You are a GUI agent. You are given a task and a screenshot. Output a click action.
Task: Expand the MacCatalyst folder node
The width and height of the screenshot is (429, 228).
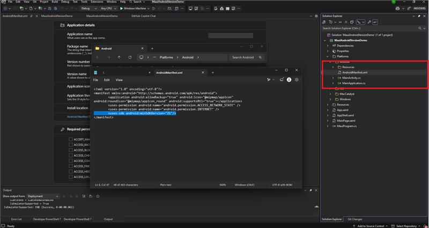coord(330,94)
